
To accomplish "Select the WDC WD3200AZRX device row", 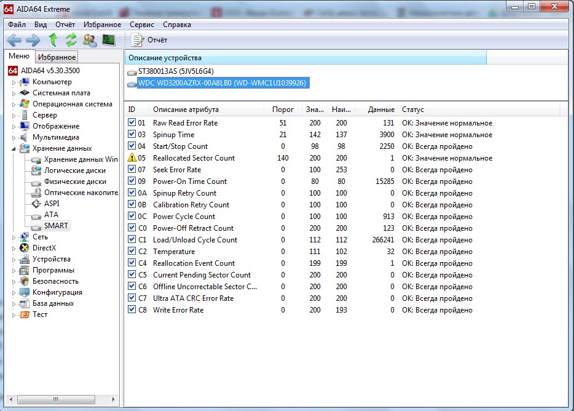I will click(x=222, y=83).
